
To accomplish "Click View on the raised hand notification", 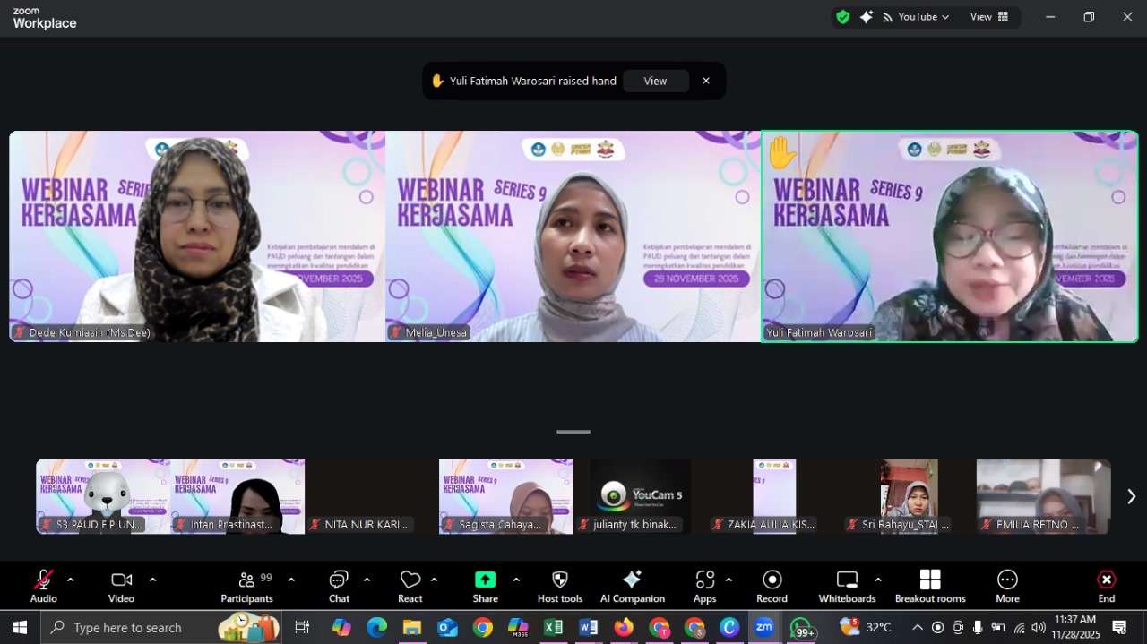I will click(655, 81).
